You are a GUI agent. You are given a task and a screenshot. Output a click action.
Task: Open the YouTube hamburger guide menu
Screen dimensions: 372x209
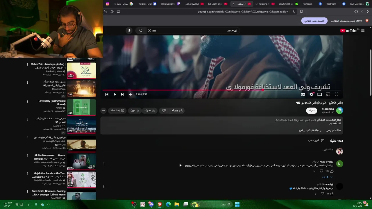(x=363, y=30)
